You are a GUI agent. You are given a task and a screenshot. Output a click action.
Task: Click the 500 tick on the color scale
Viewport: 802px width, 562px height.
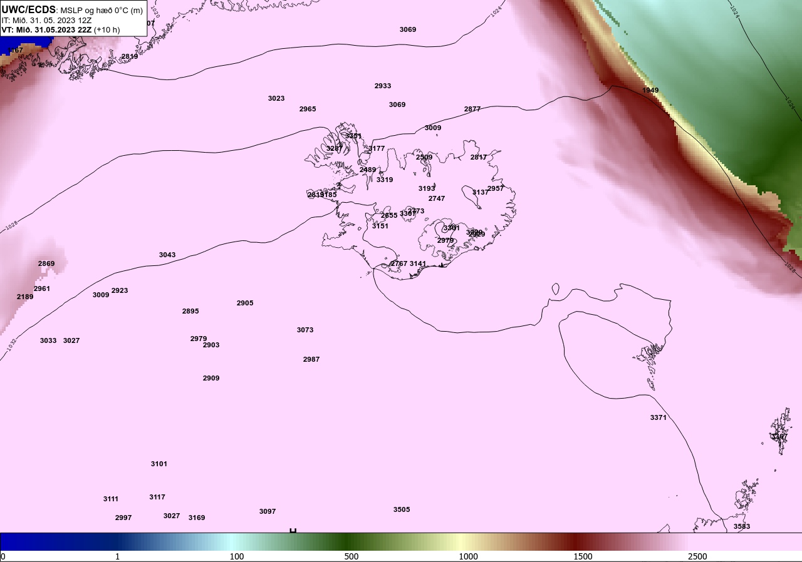click(352, 556)
